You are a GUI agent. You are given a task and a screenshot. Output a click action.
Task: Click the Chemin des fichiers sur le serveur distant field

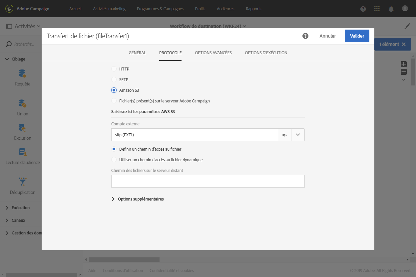click(x=208, y=181)
